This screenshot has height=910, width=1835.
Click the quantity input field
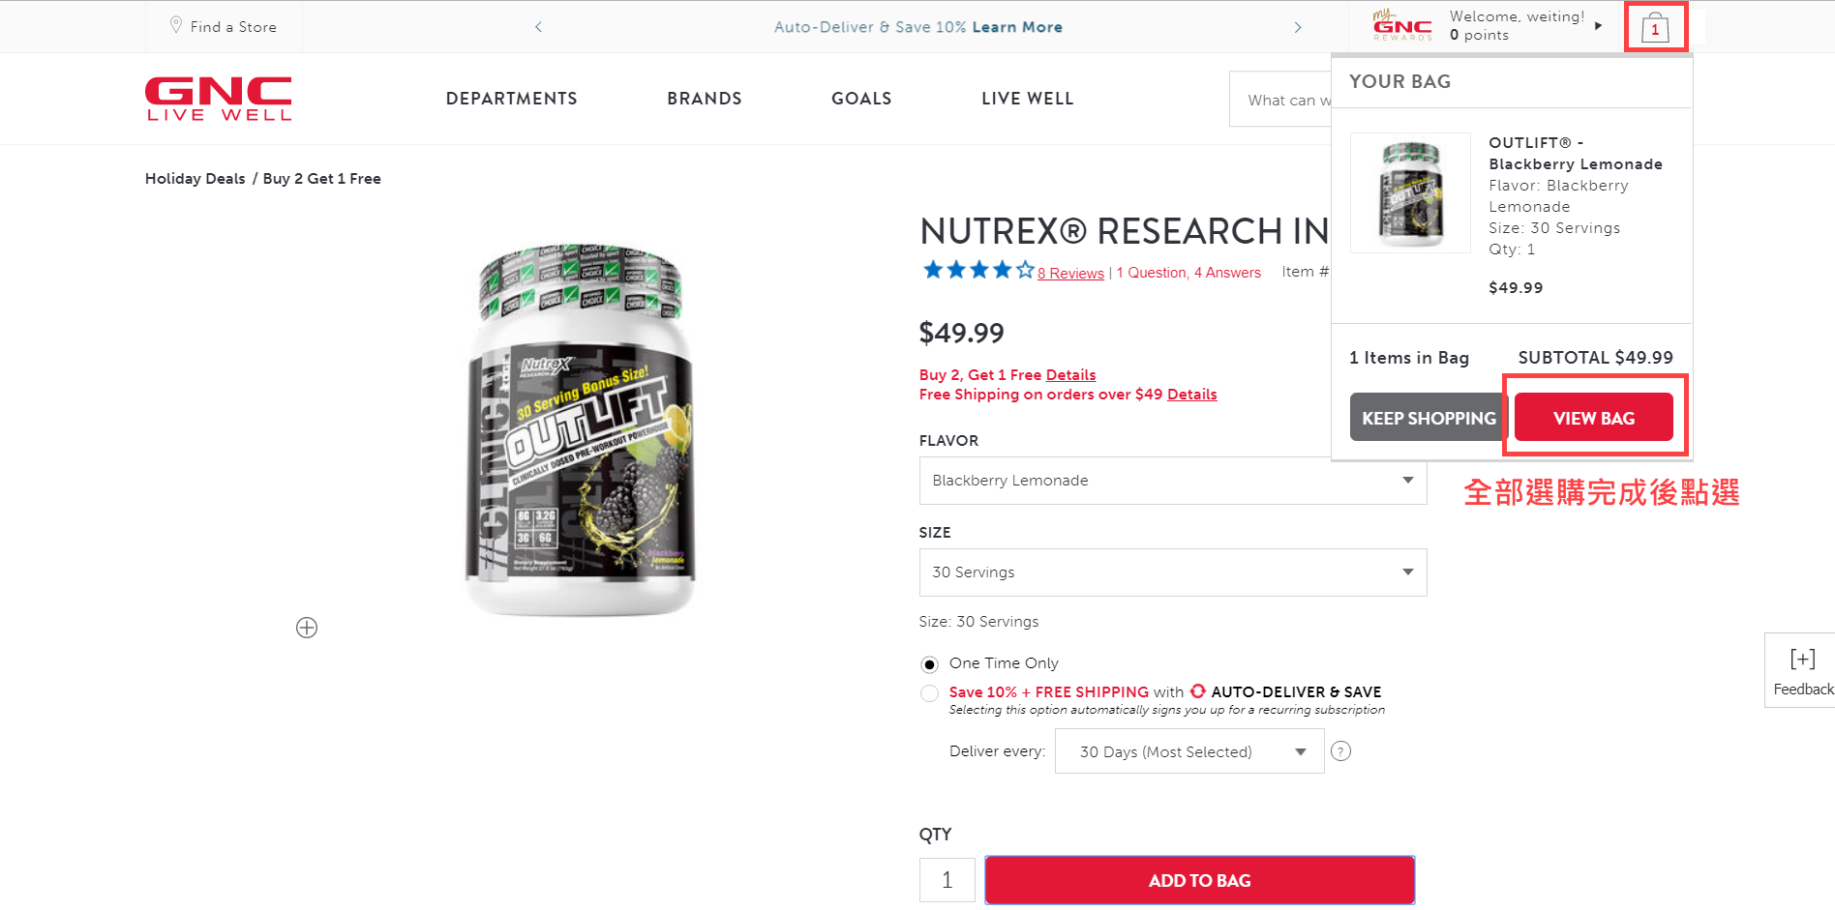[948, 880]
